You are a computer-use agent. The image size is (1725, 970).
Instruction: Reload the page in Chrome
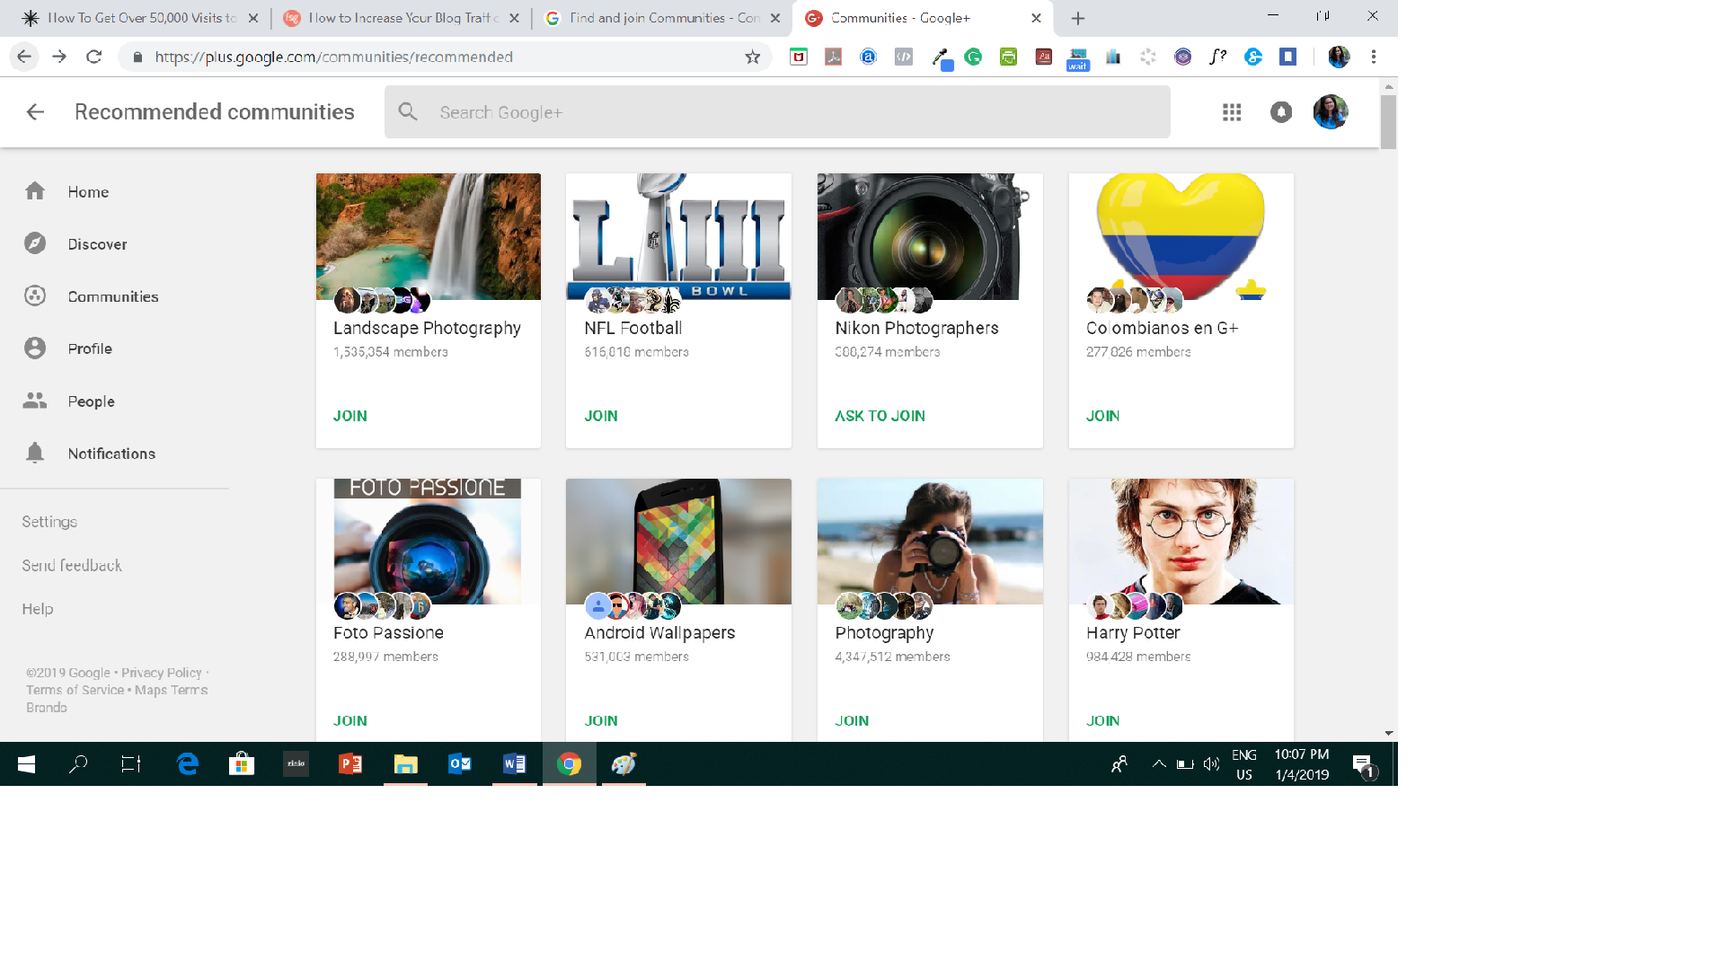[93, 57]
